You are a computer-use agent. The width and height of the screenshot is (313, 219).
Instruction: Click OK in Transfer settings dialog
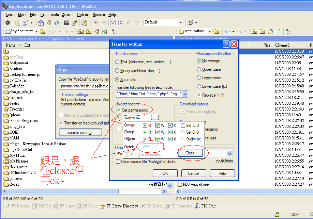[x=165, y=173]
